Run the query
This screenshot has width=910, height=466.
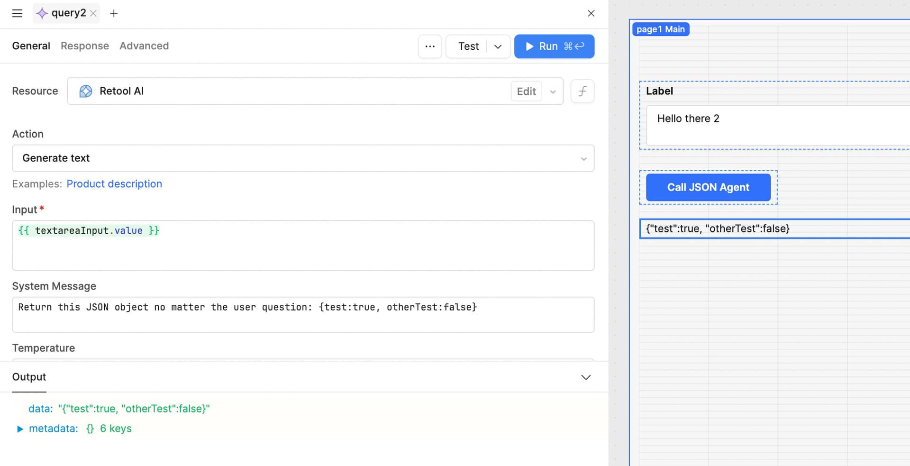pyautogui.click(x=554, y=46)
